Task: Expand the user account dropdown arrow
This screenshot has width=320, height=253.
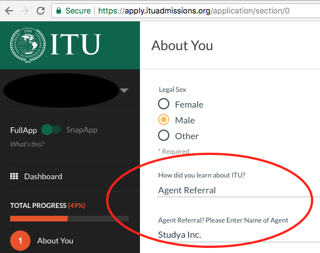Action: point(124,90)
